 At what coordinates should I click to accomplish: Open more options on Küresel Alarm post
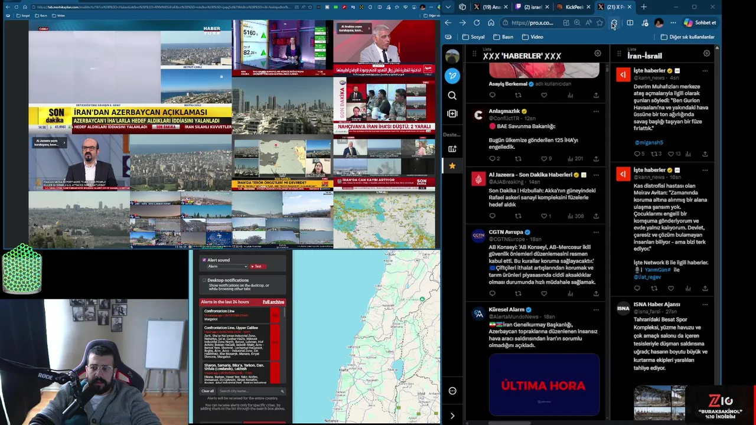point(596,310)
